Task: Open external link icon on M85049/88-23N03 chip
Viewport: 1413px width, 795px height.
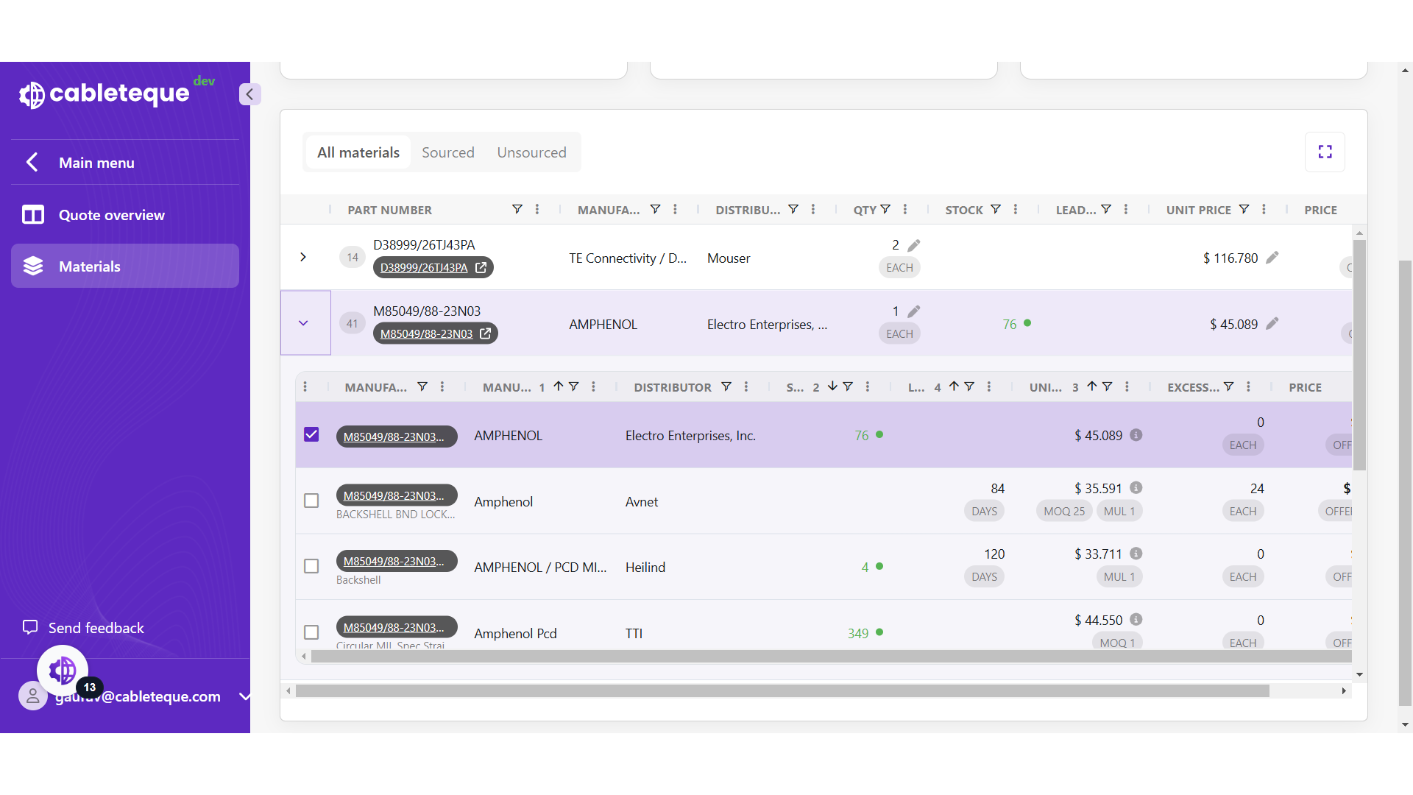Action: click(x=486, y=333)
